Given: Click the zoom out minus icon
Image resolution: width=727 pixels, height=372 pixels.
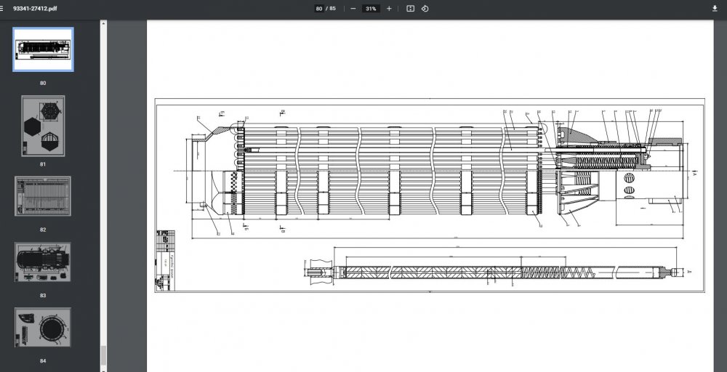Looking at the screenshot, I should tap(353, 9).
